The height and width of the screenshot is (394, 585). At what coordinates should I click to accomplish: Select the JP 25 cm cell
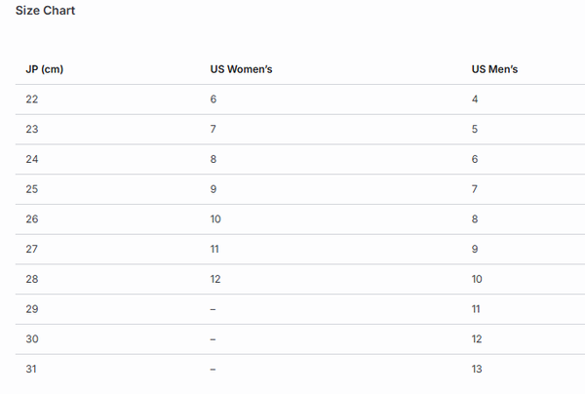(x=32, y=189)
